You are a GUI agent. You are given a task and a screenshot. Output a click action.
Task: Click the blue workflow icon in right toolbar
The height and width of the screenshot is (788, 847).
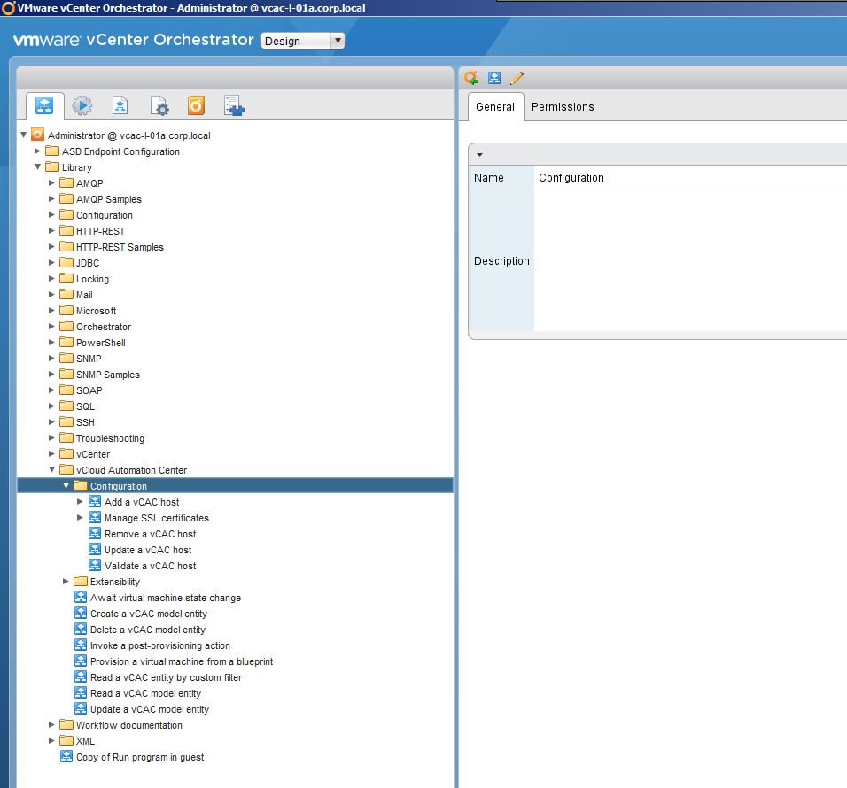pos(494,78)
